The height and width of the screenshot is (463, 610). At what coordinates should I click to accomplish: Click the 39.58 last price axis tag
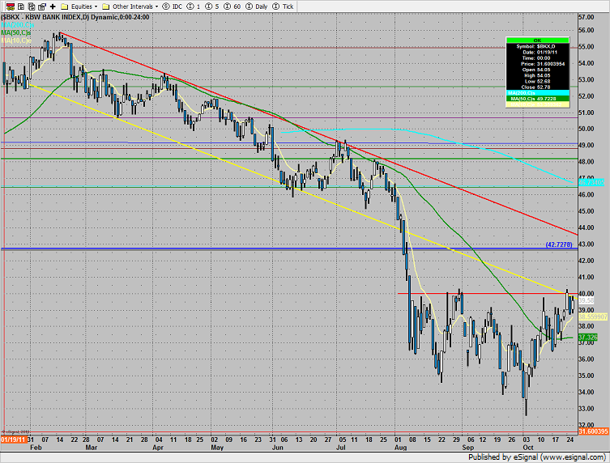tap(587, 300)
